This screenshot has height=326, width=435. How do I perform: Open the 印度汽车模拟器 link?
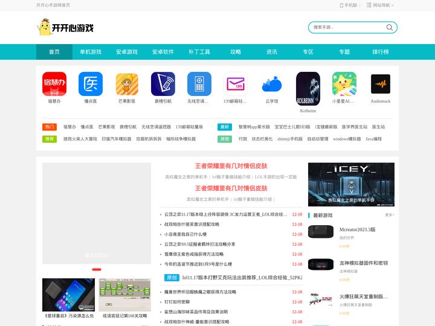pyautogui.click(x=117, y=139)
